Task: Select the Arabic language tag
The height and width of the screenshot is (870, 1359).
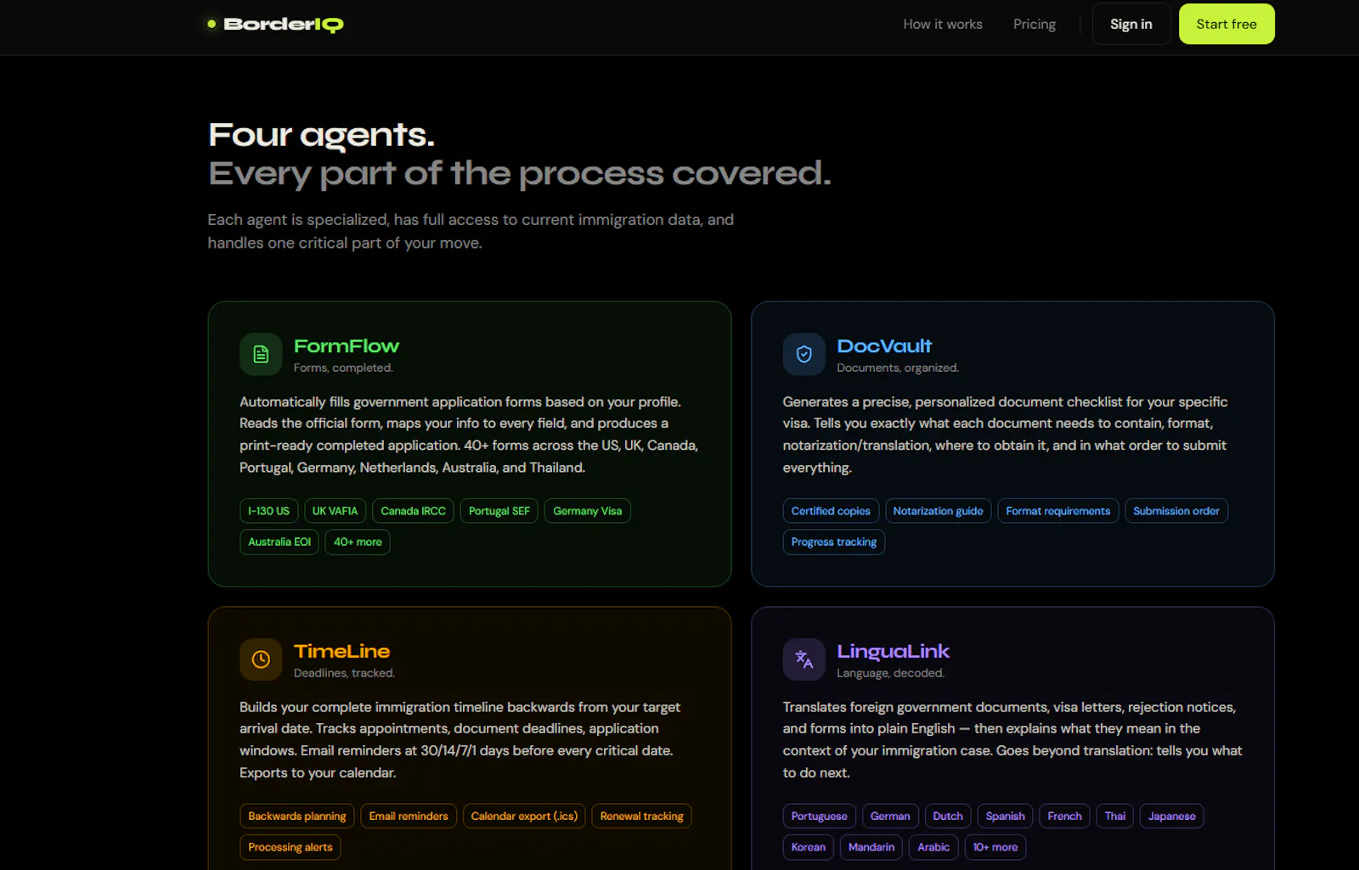Action: point(933,847)
